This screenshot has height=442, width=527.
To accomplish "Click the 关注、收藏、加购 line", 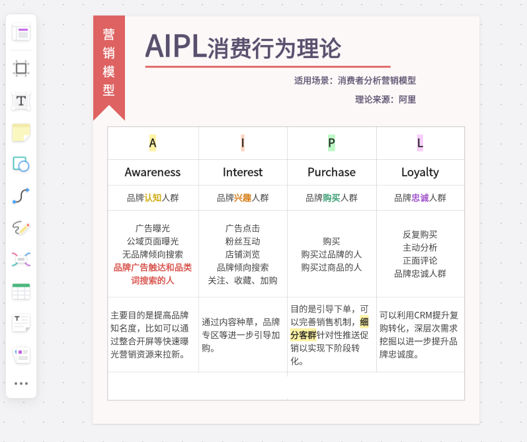I will (x=243, y=280).
